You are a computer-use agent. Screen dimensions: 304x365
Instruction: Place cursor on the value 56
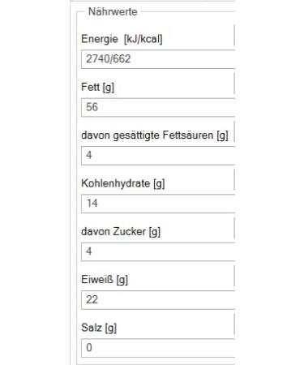point(92,107)
